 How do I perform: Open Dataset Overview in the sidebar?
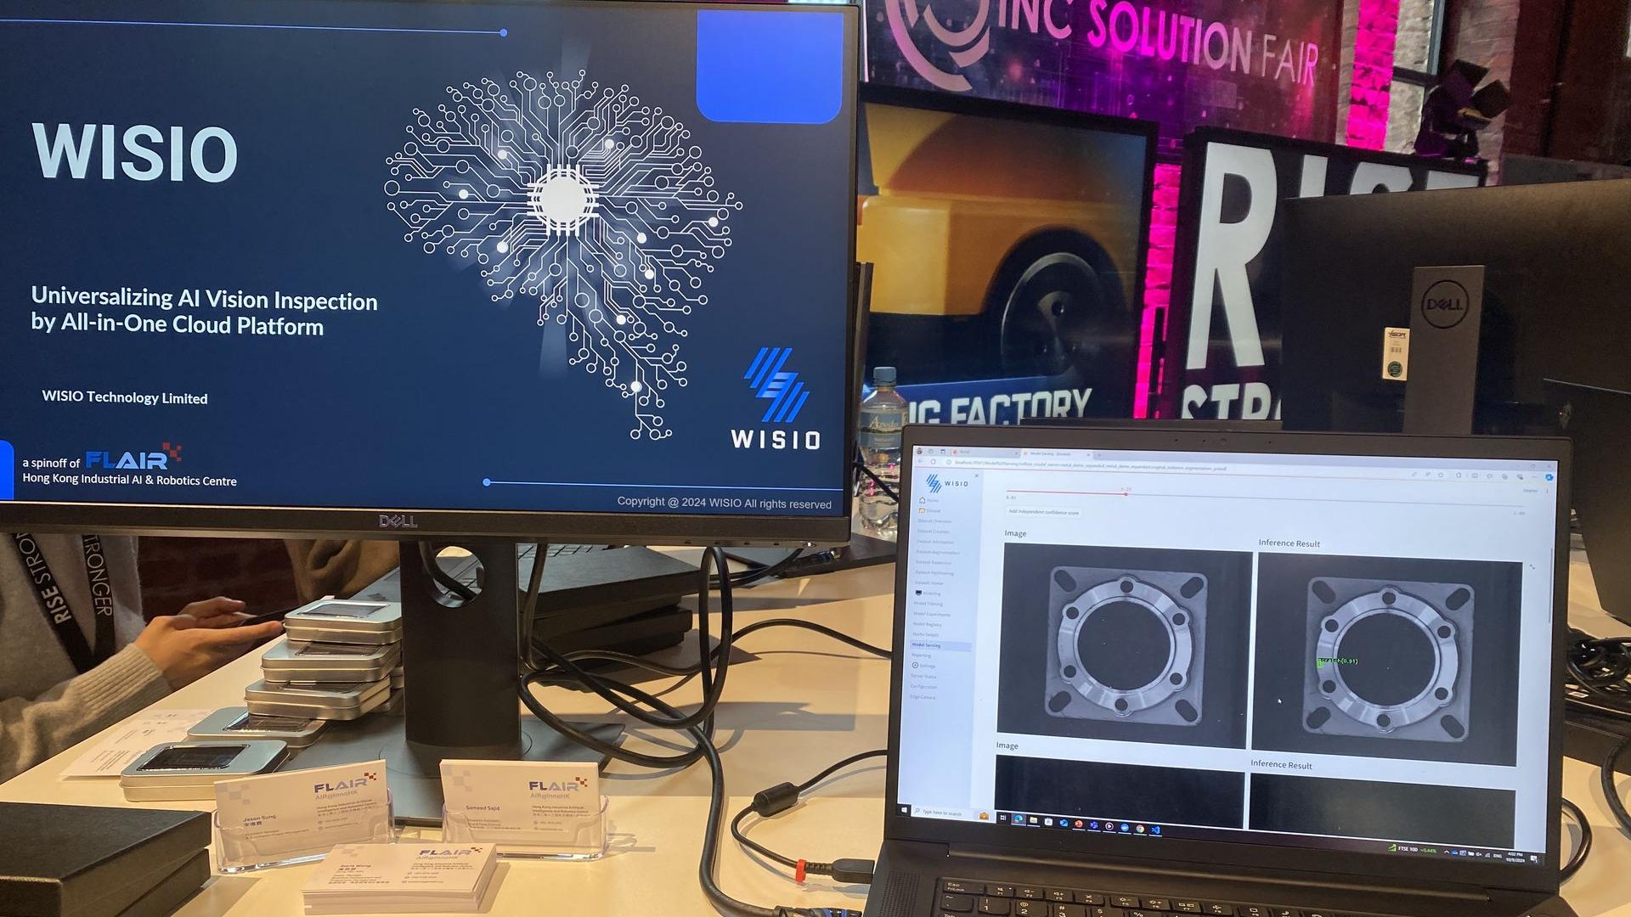(934, 521)
